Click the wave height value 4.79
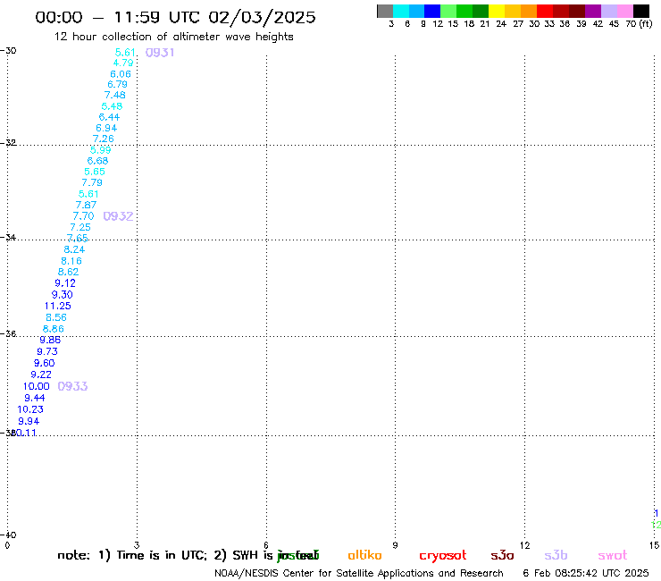 tap(123, 63)
